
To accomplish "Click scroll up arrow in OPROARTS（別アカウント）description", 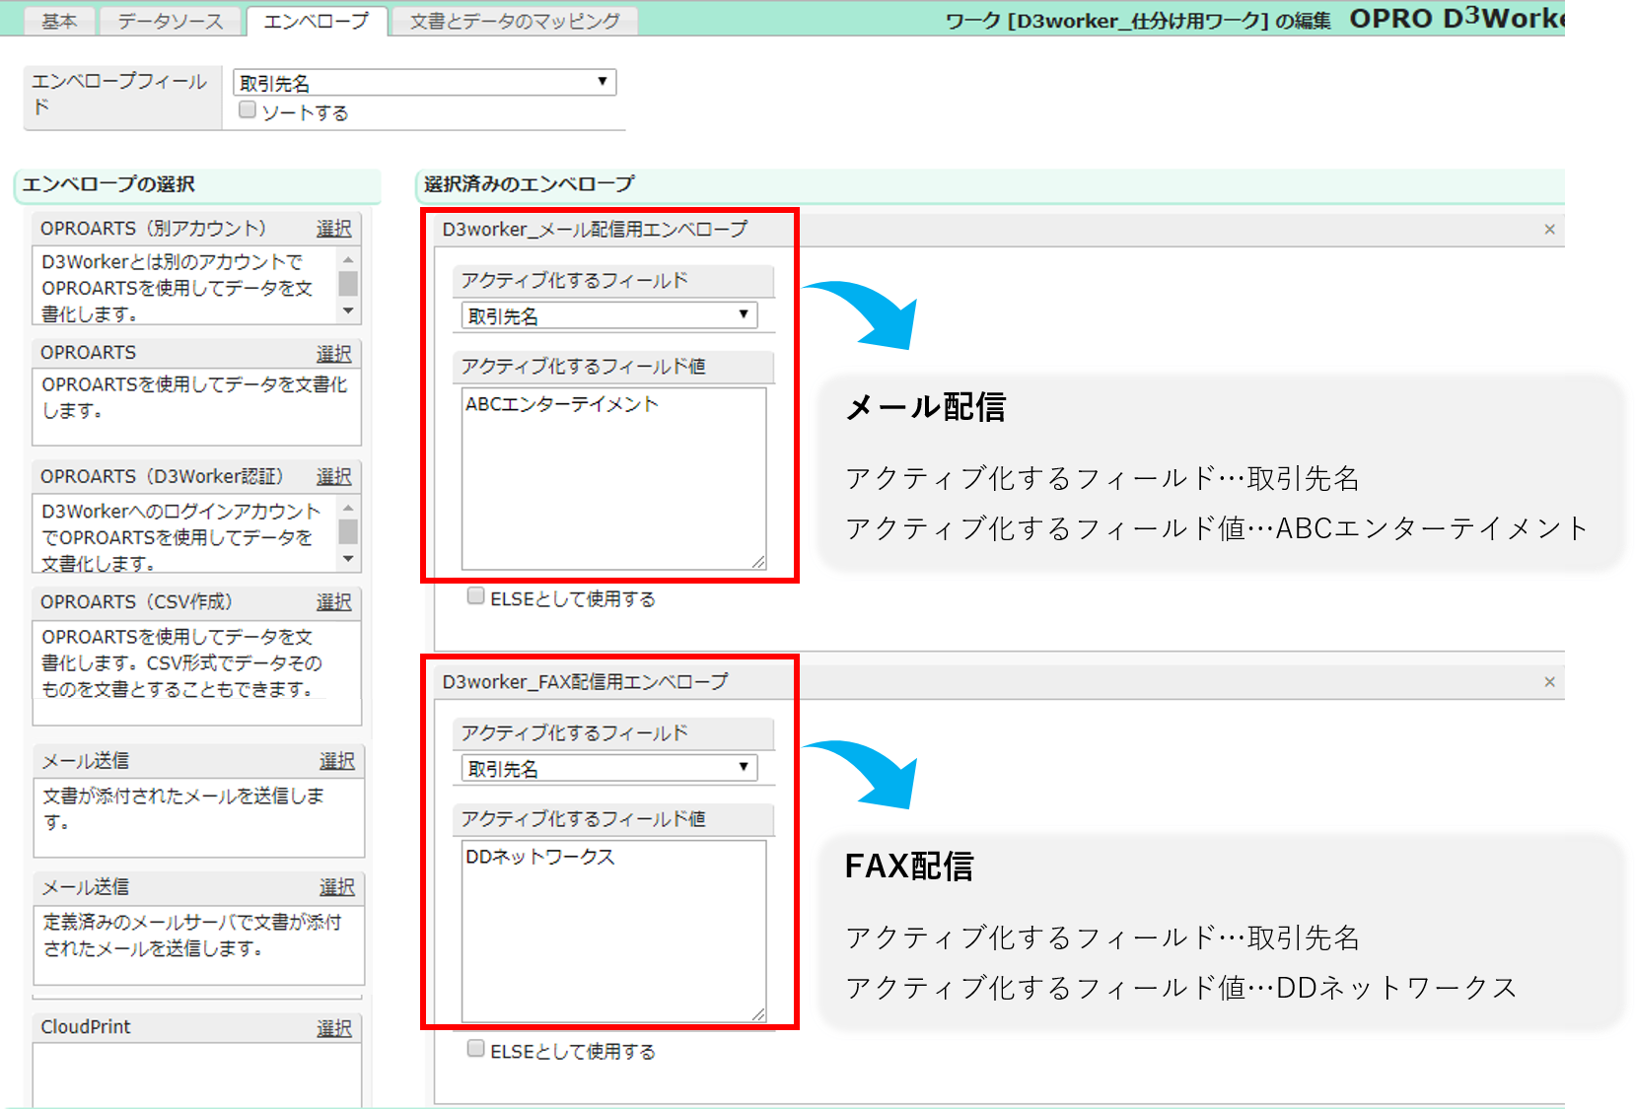I will click(348, 258).
